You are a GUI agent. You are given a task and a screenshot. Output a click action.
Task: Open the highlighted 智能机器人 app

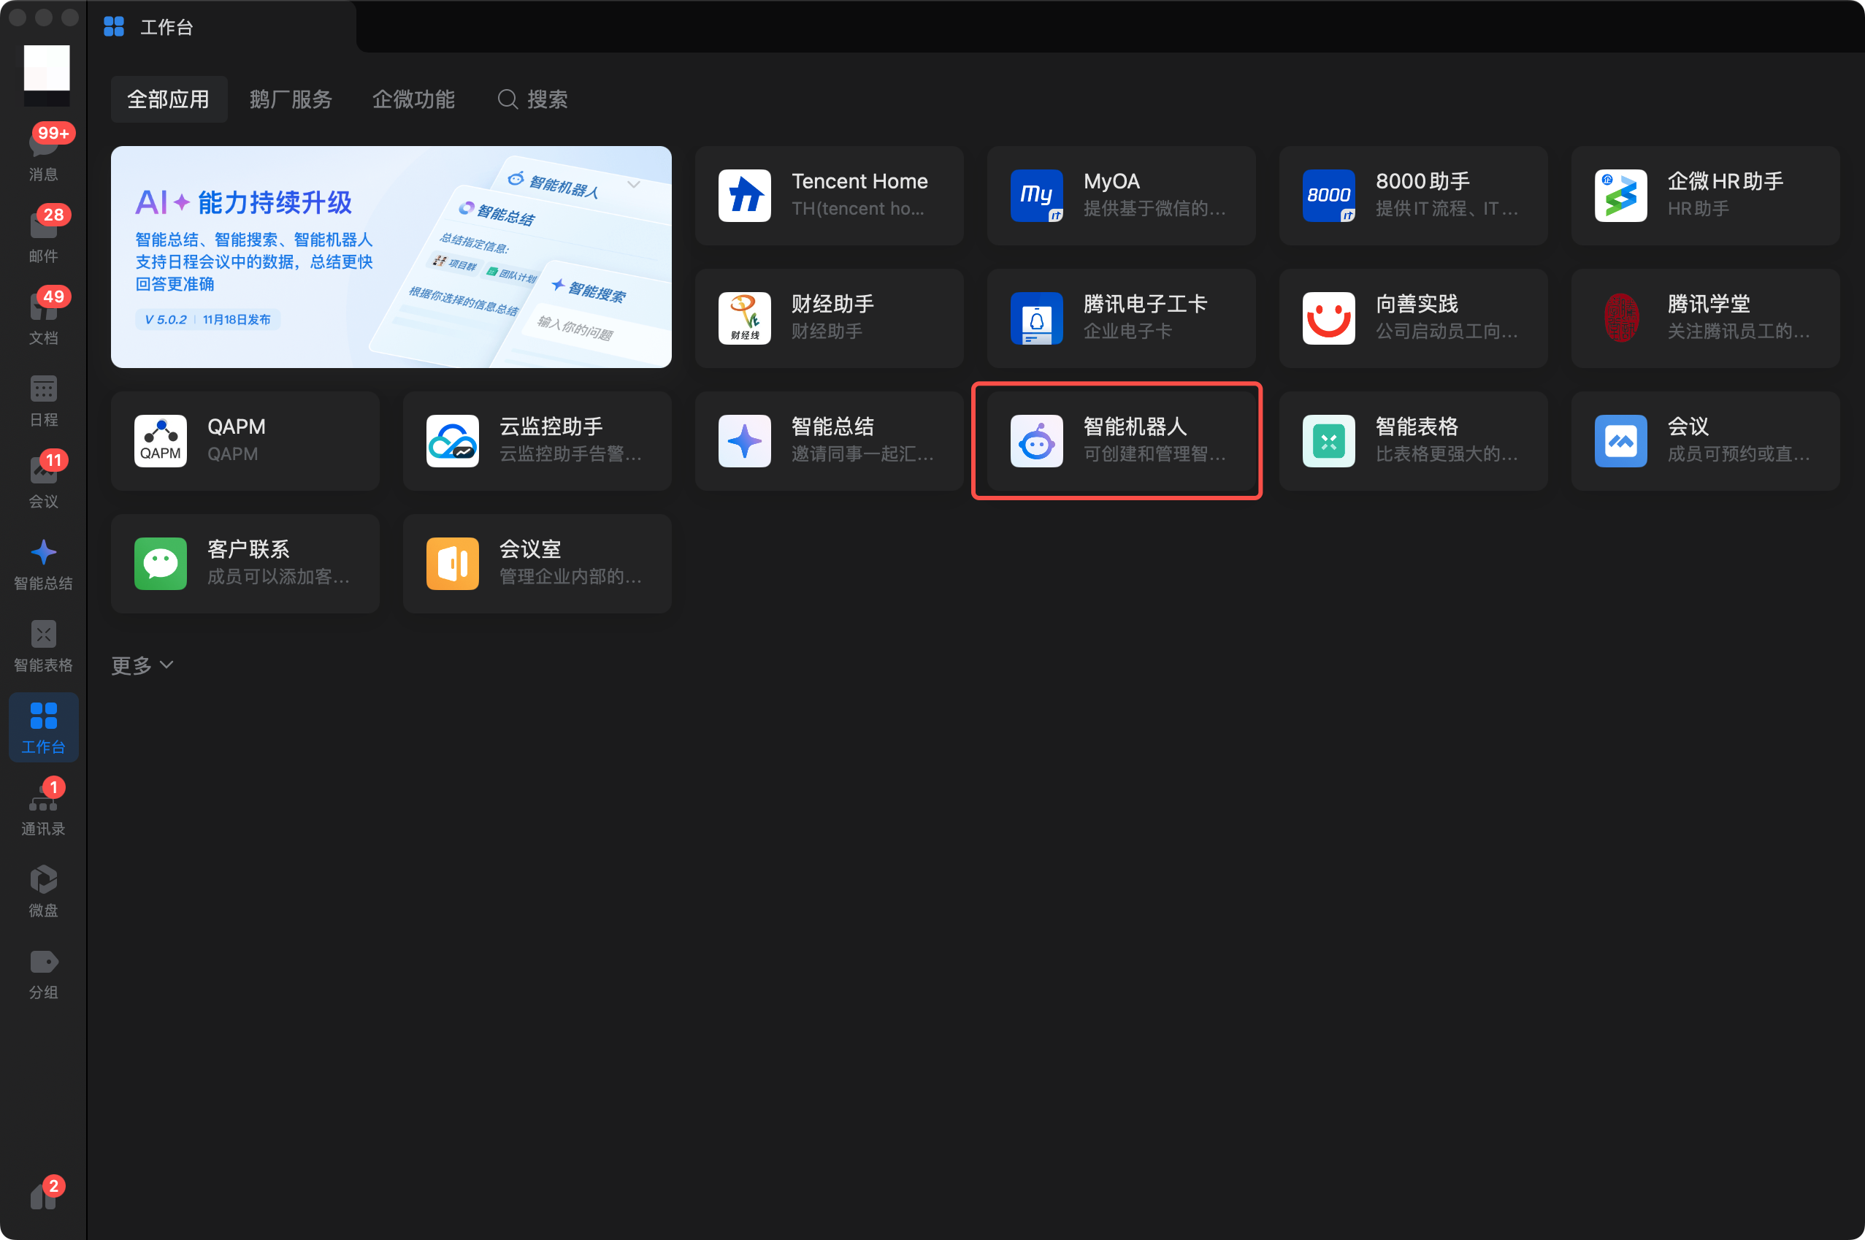coord(1117,440)
